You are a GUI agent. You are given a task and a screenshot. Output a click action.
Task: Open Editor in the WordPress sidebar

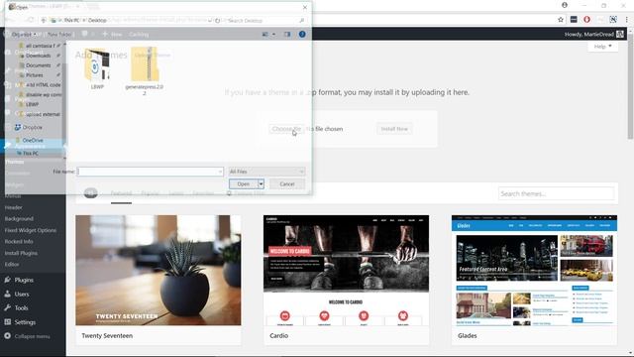(x=11, y=265)
